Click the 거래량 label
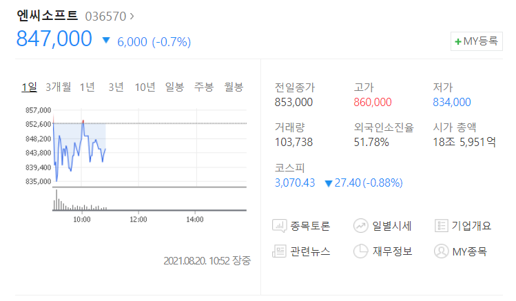This screenshot has height=301, width=516. (x=289, y=127)
